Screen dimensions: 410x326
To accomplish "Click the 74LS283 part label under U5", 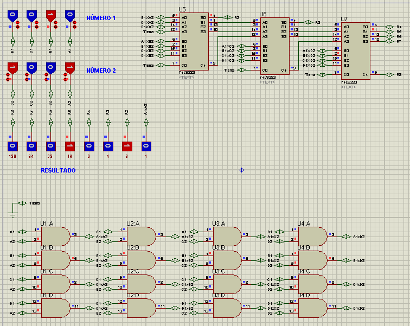I will [x=187, y=73].
